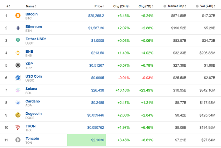Select the USDC ticker text

click(30, 81)
